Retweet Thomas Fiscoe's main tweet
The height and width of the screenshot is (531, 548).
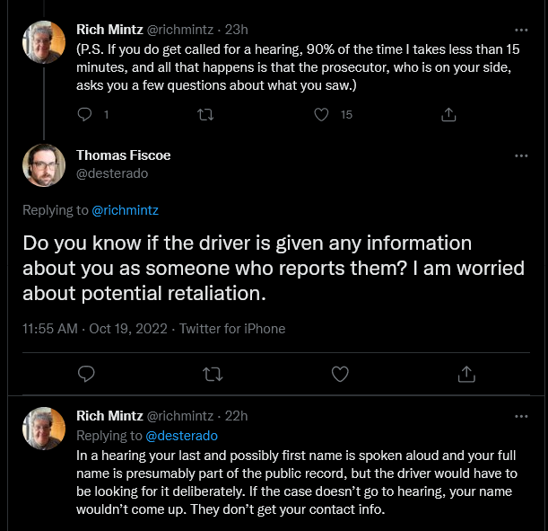(213, 374)
